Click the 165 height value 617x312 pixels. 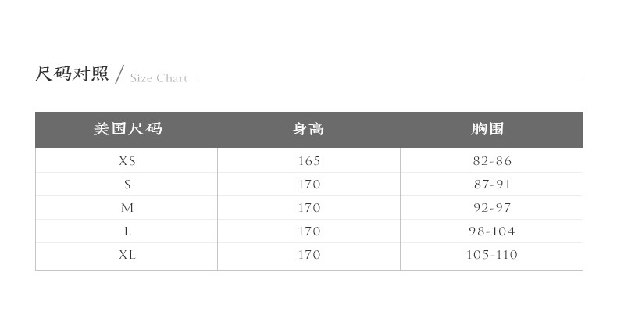coord(309,161)
